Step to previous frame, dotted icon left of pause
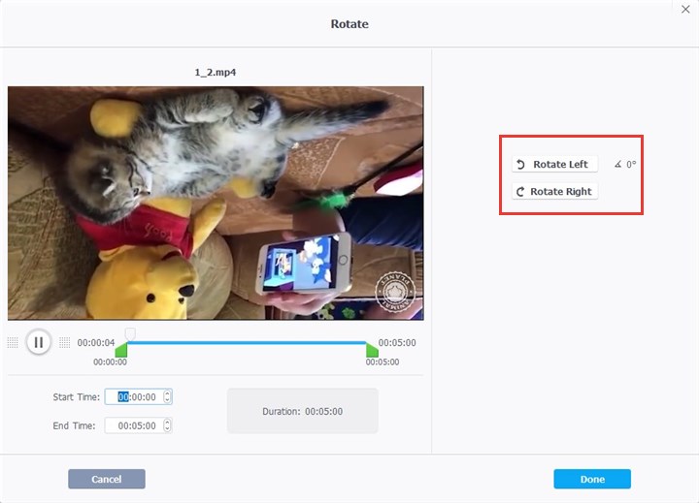This screenshot has width=699, height=503. 13,342
